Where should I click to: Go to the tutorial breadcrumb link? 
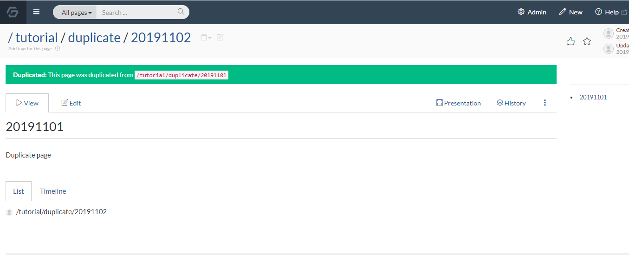point(37,38)
